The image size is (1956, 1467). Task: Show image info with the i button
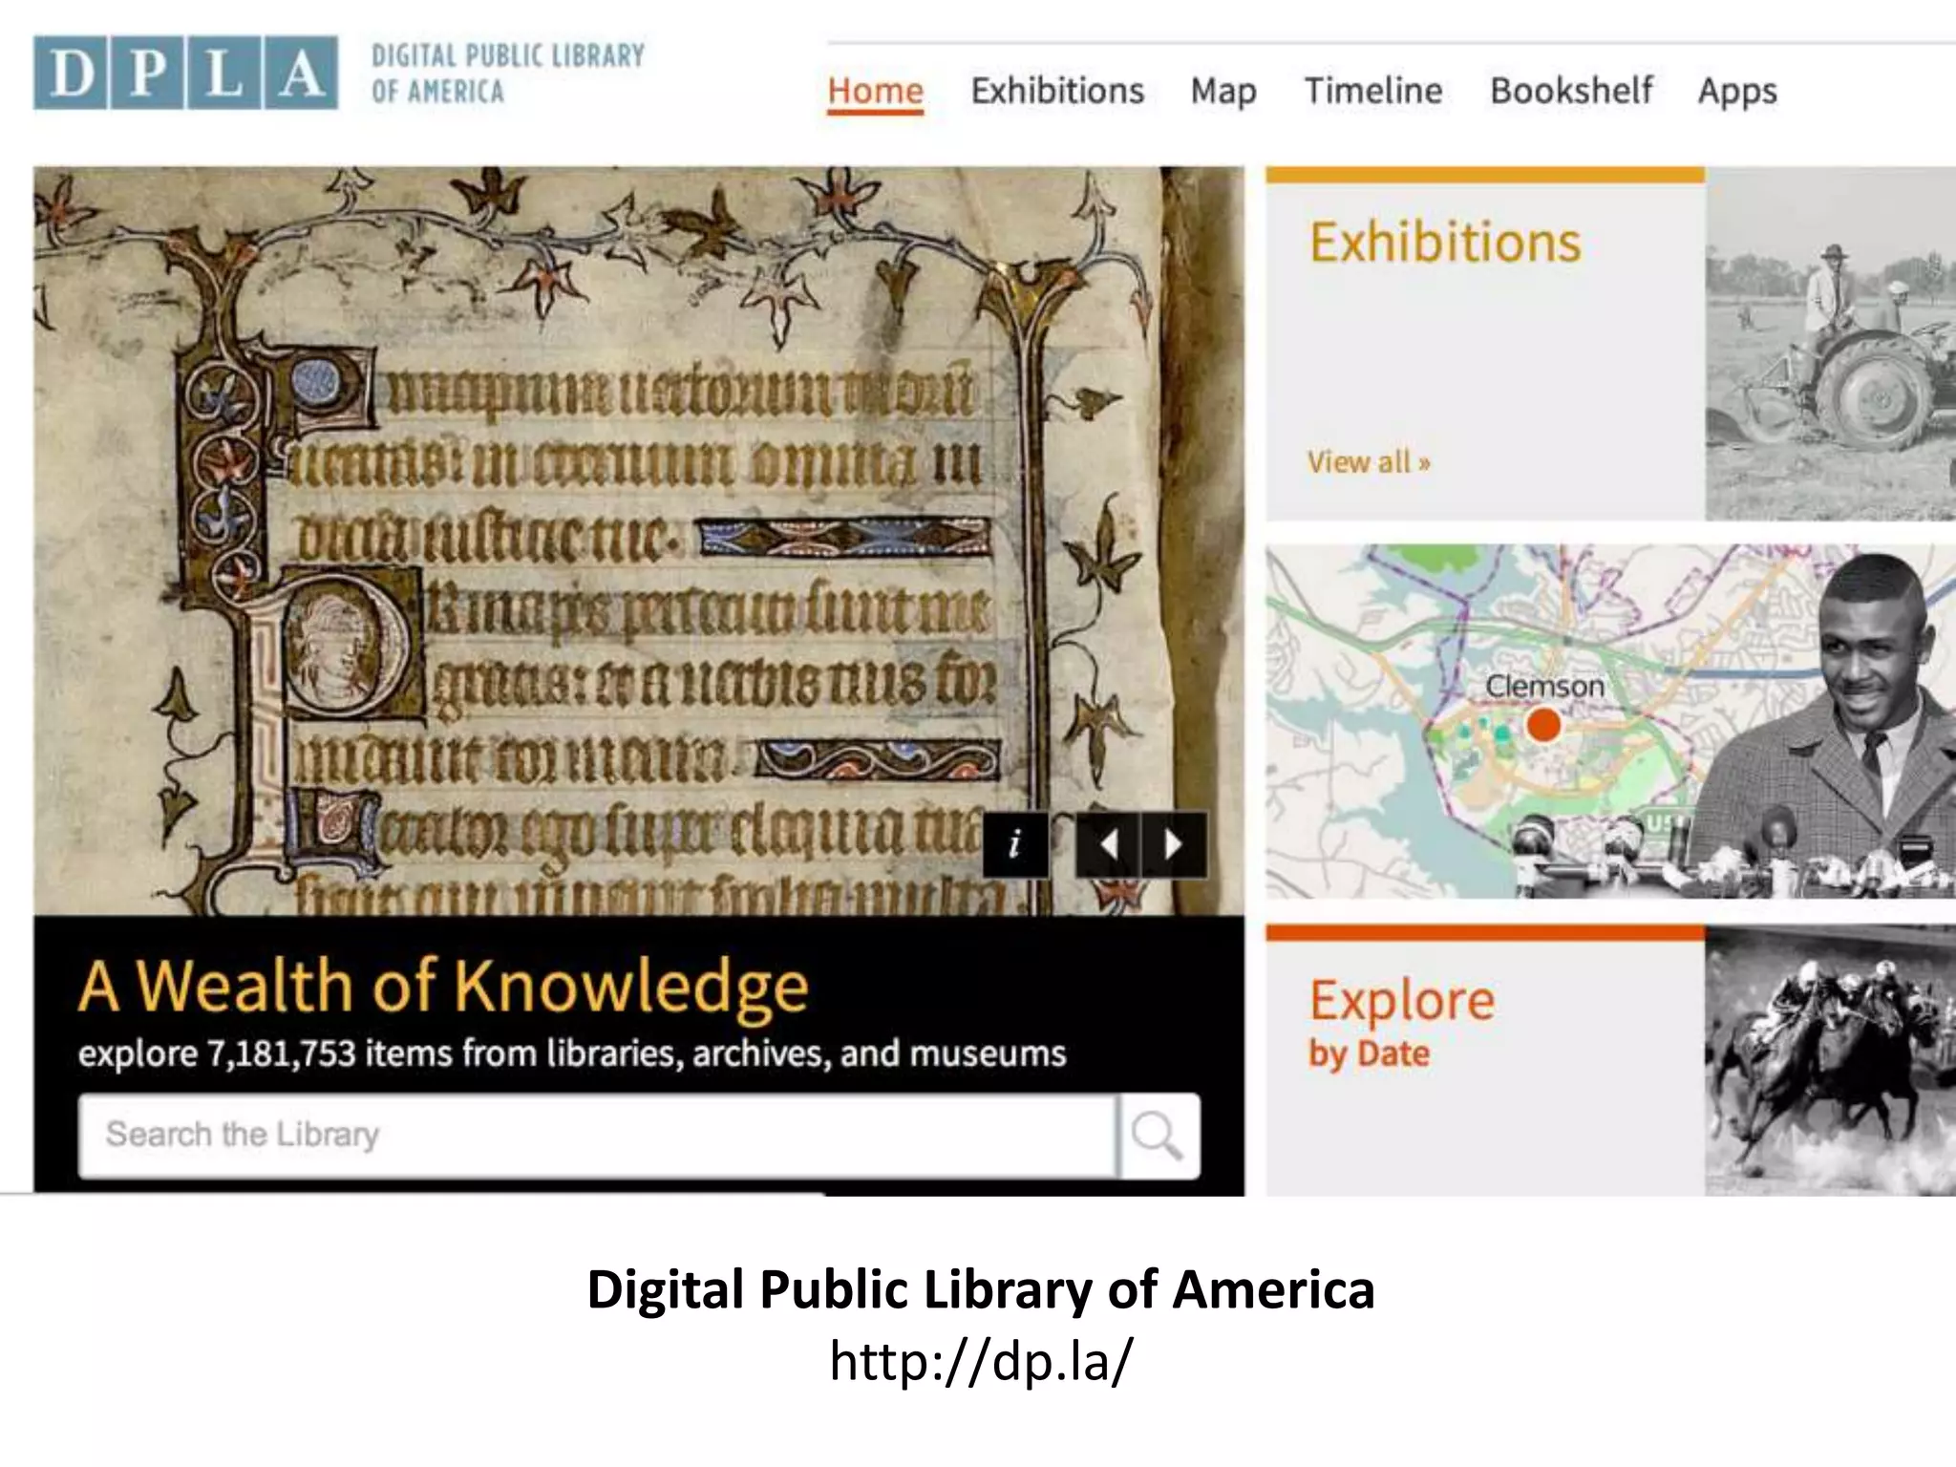click(x=1015, y=845)
